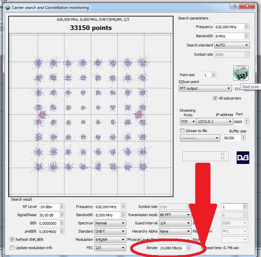
Task: Click the preBER spinner arrows
Action: click(62, 231)
